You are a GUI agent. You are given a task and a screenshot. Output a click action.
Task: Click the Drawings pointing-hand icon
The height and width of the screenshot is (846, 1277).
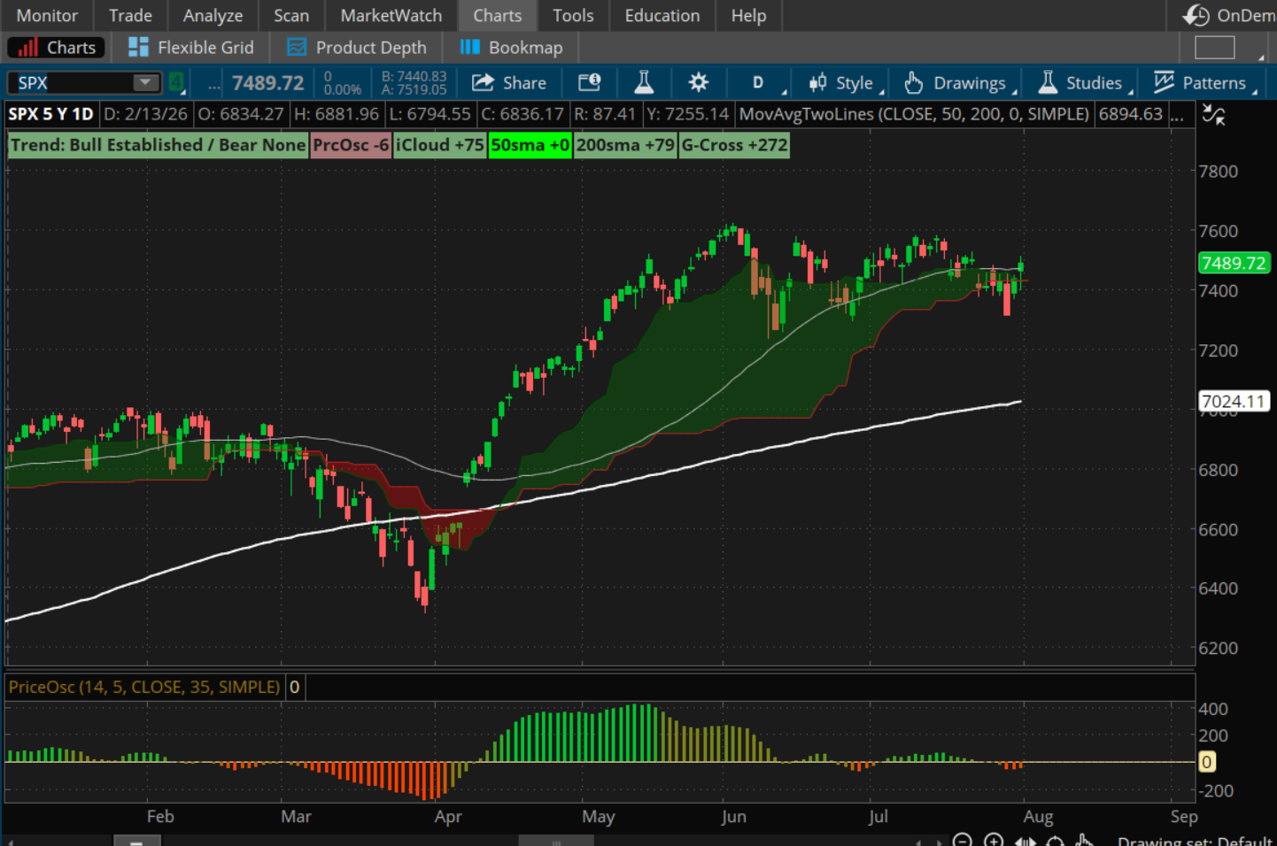tap(914, 83)
